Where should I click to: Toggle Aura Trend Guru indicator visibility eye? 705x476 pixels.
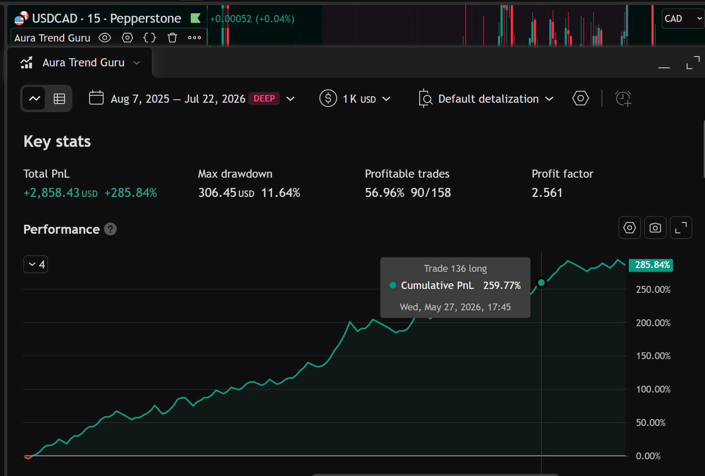tap(105, 38)
